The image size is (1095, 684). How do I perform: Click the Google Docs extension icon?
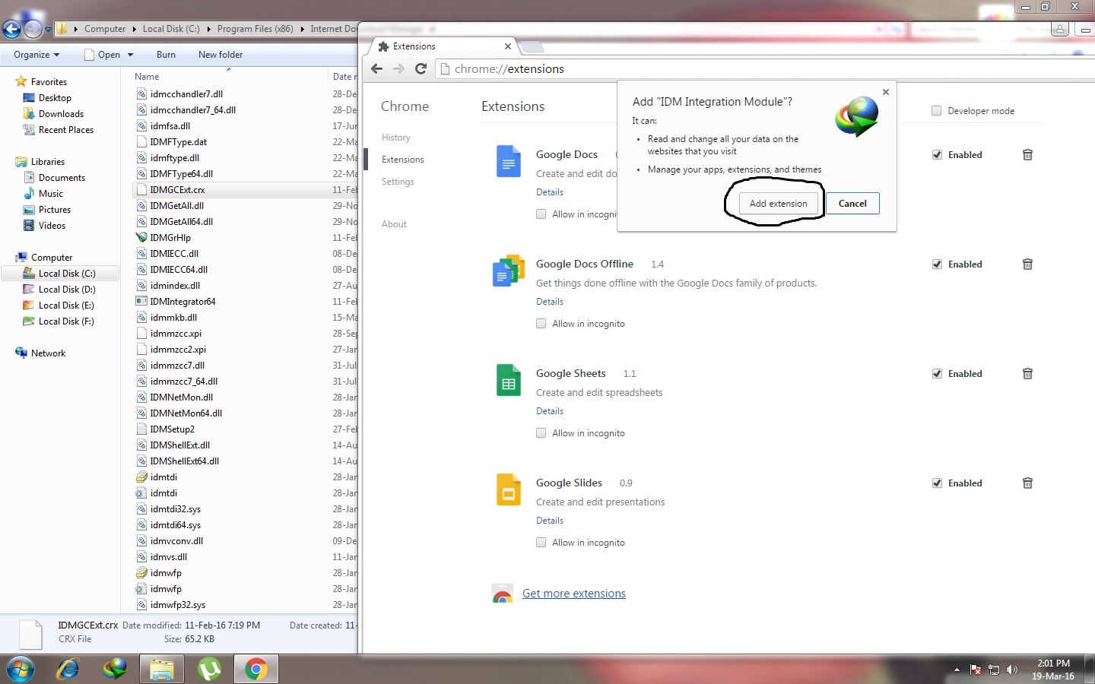coord(509,161)
